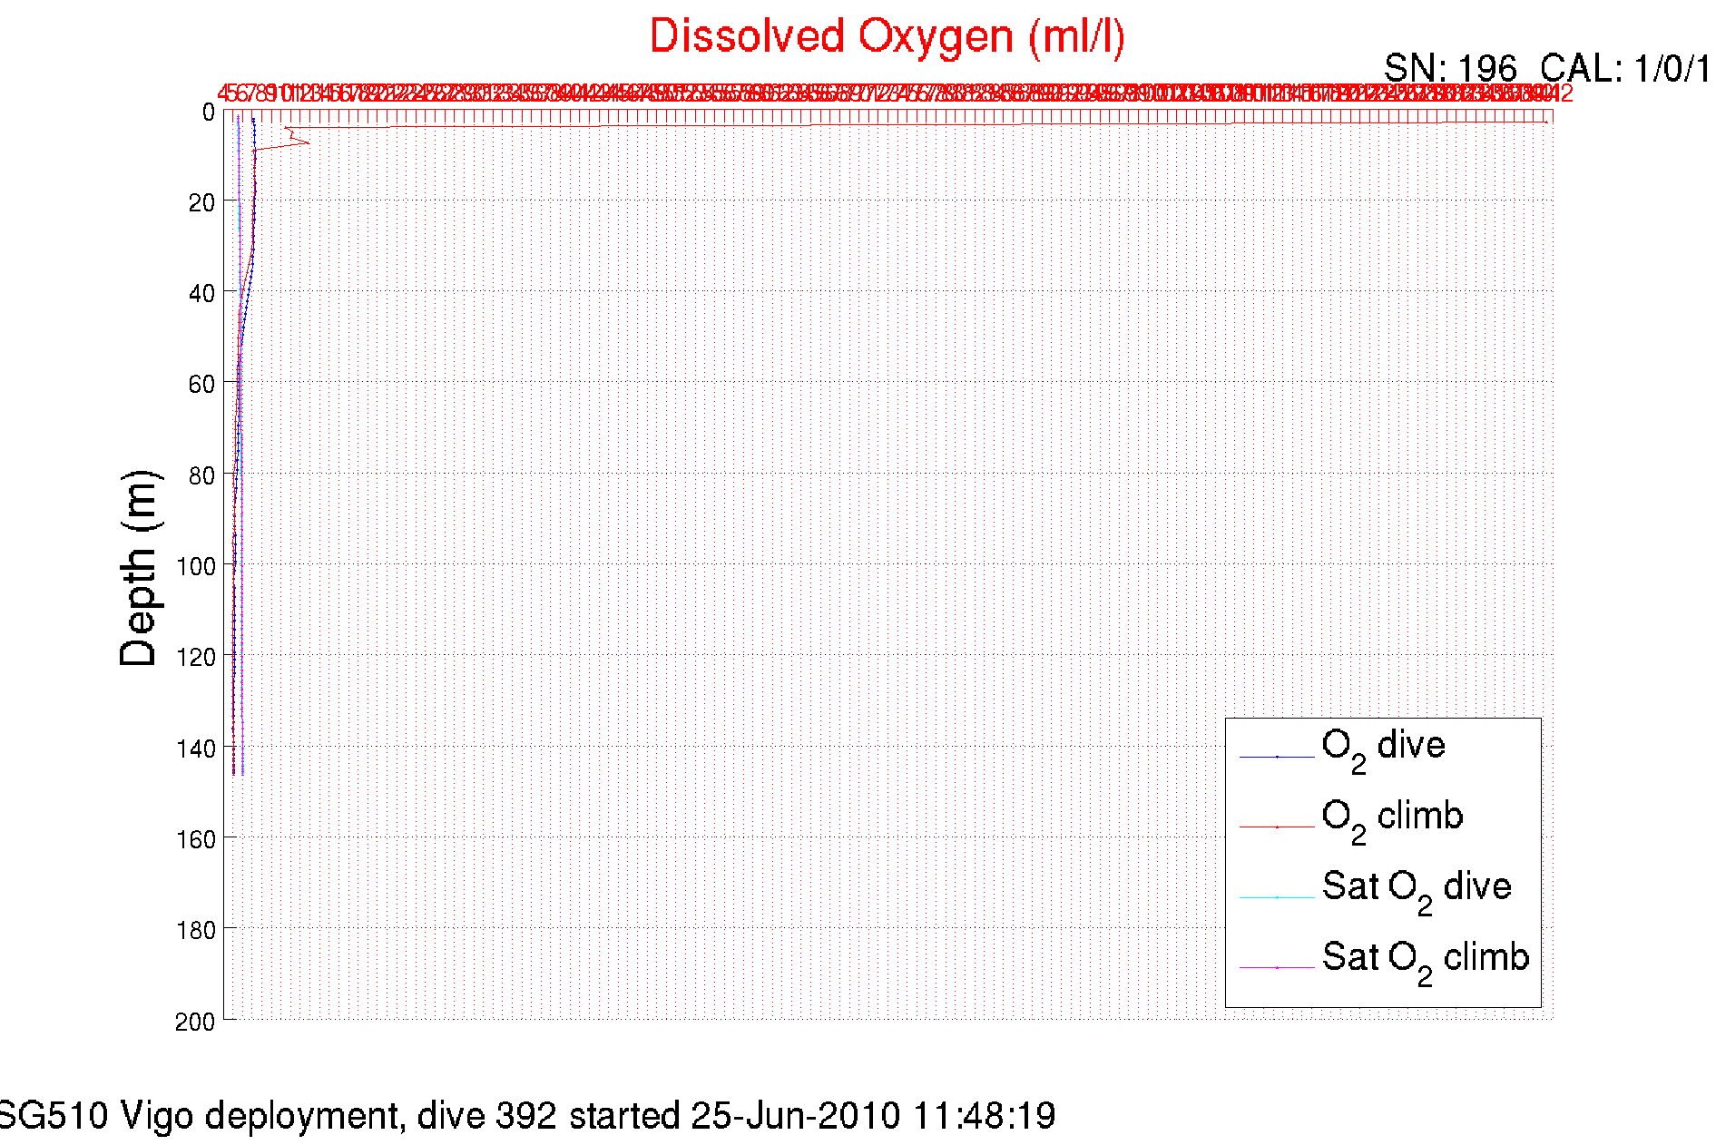Click the depth axis tick label 120
Viewport: 1716px width, 1145px height.
click(x=195, y=658)
